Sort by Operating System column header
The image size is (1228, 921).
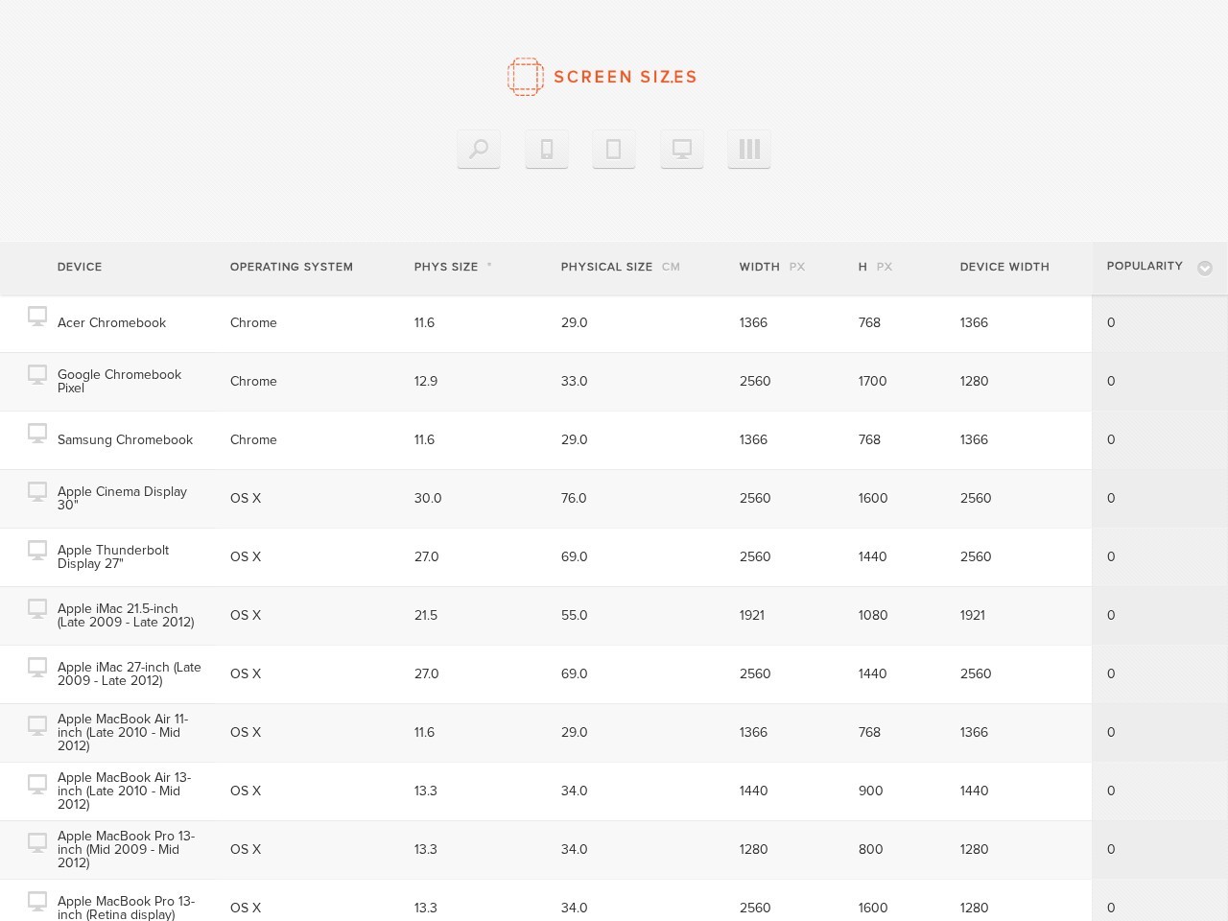click(x=292, y=267)
